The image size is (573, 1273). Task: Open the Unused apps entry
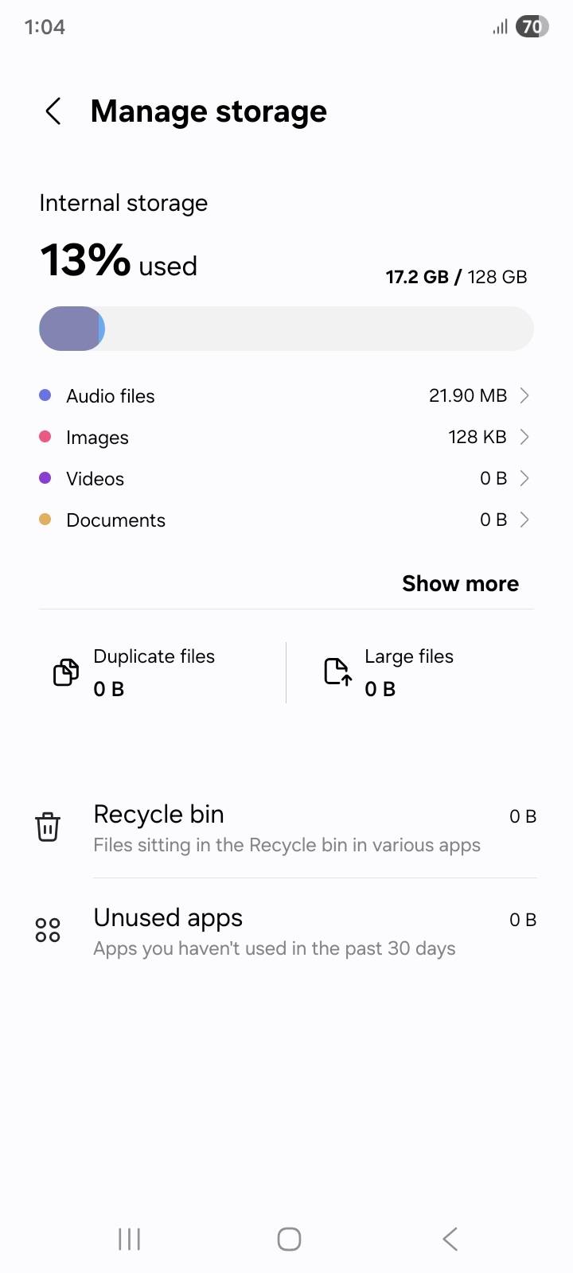point(286,932)
